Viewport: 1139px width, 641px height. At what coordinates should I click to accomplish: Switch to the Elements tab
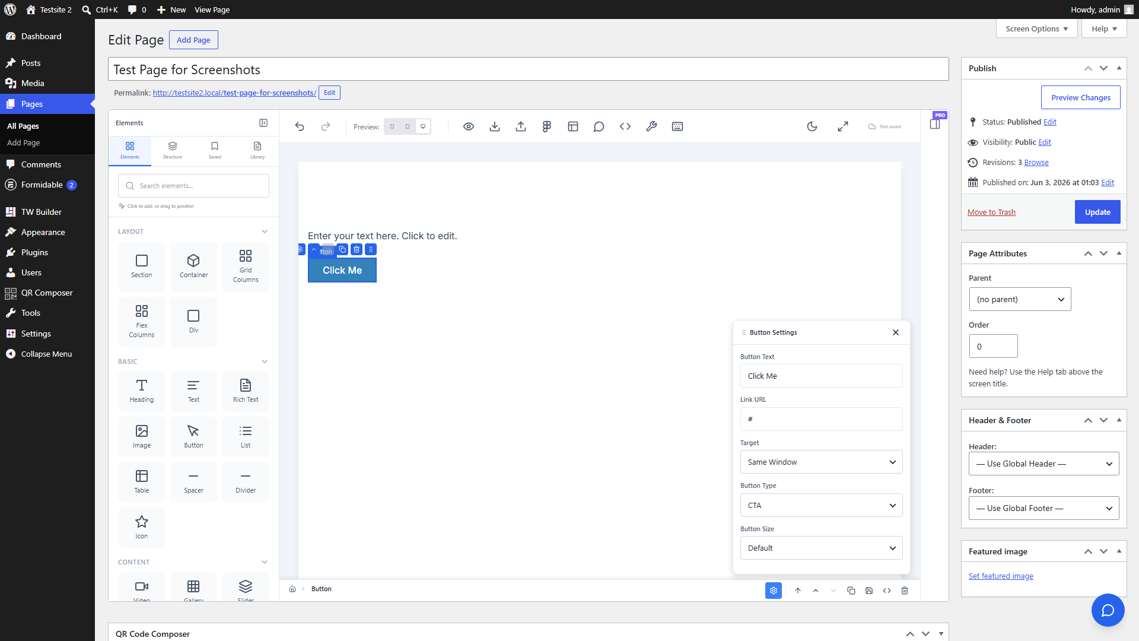(x=130, y=151)
